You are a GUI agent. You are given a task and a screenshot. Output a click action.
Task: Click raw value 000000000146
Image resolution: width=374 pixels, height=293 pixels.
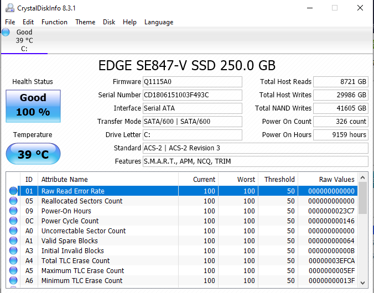point(331,221)
